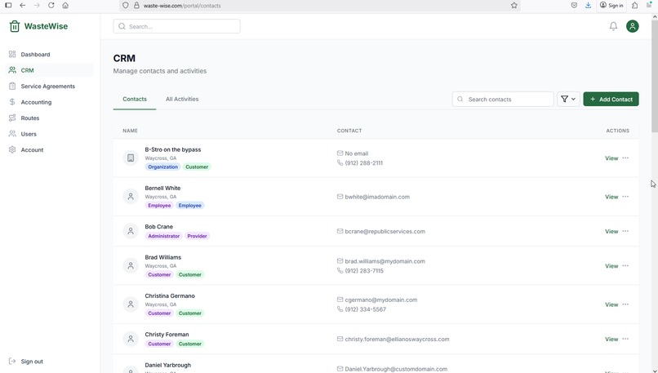Open Accounting in the sidebar
The width and height of the screenshot is (658, 373).
[x=50, y=102]
